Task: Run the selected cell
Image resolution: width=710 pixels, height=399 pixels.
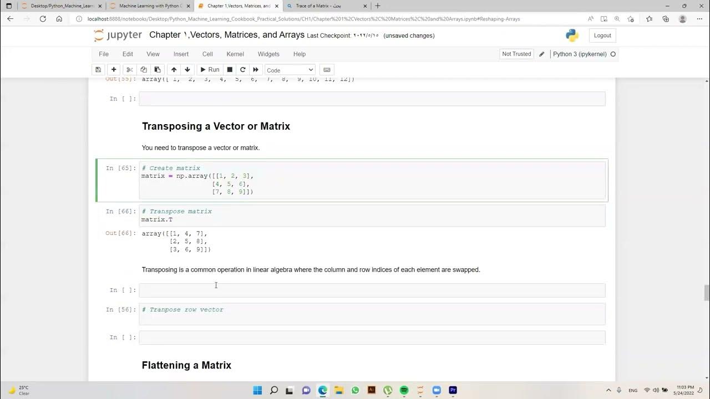Action: (x=210, y=70)
